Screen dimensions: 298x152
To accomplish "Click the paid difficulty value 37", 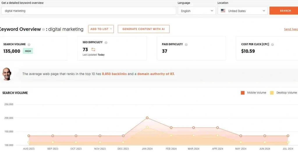I will tap(165, 51).
